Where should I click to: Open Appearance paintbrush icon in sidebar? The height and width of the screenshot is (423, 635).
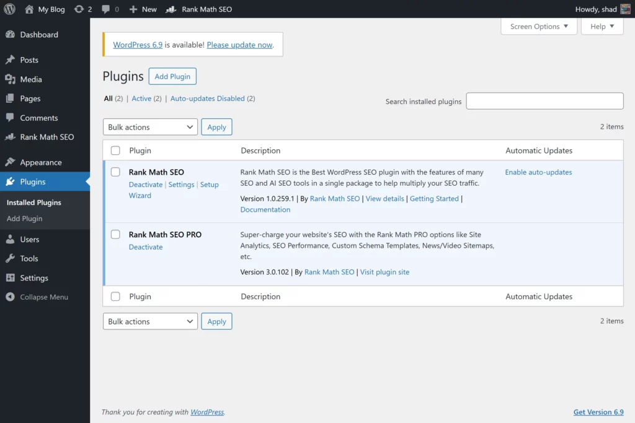point(10,162)
